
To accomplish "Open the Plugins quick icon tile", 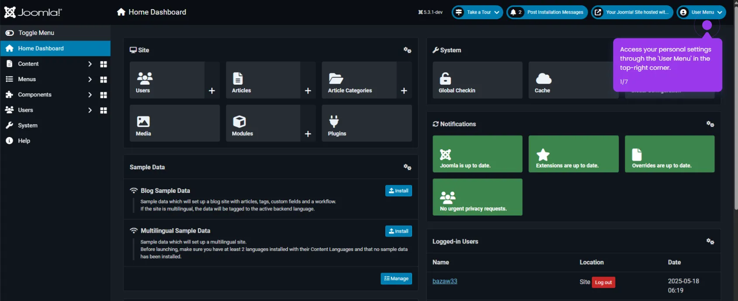I will (x=367, y=123).
